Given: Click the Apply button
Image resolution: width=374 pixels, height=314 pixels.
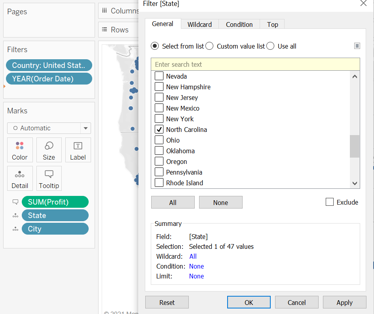Looking at the screenshot, I should pos(344,302).
